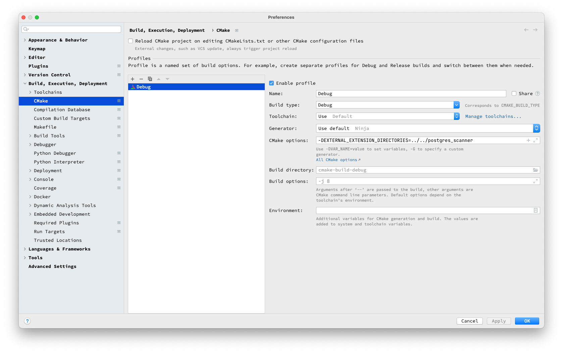The height and width of the screenshot is (353, 563).
Task: Select CMake in the settings sidebar
Action: (41, 101)
